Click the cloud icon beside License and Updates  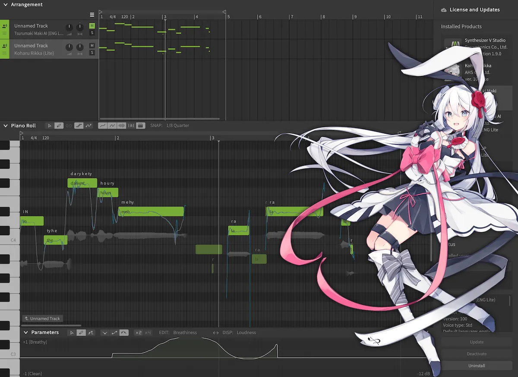(x=444, y=9)
